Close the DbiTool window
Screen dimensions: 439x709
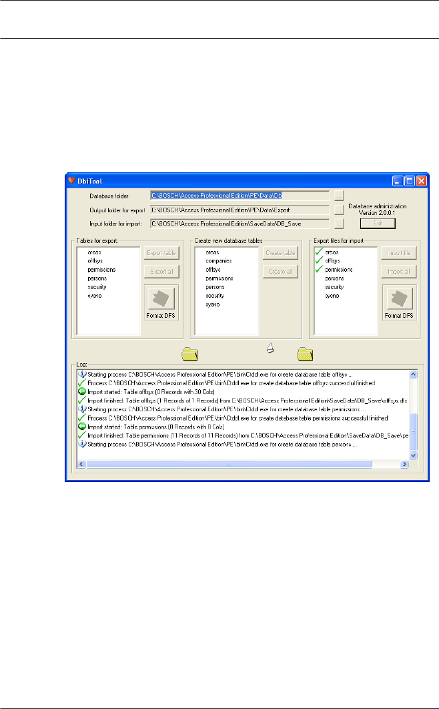(x=422, y=181)
